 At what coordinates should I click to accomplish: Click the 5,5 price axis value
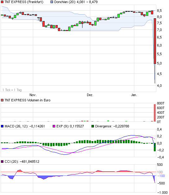click(x=159, y=54)
